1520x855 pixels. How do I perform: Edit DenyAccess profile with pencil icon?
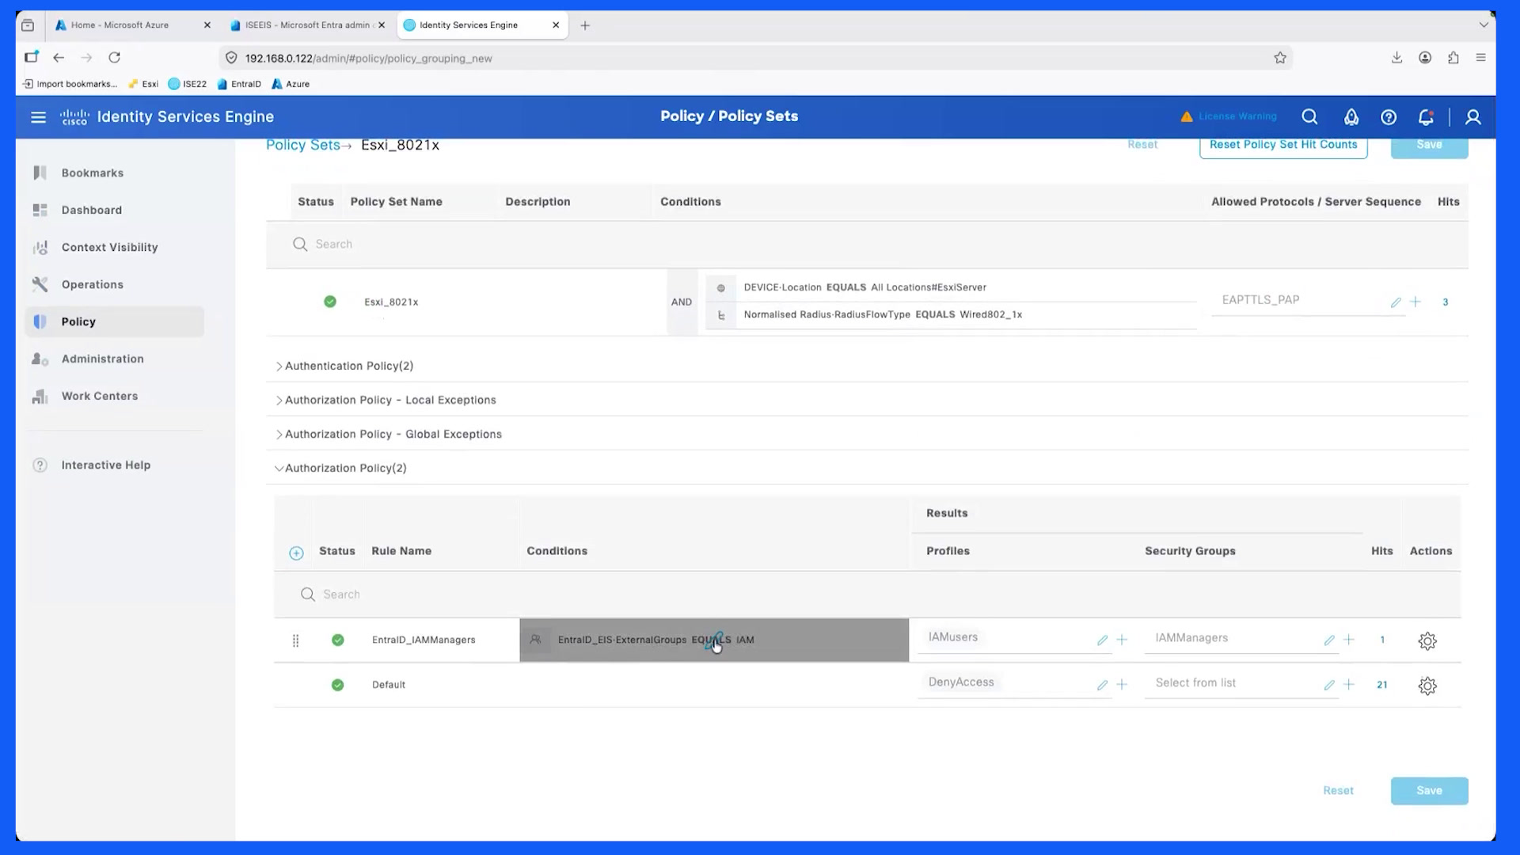1102,686
